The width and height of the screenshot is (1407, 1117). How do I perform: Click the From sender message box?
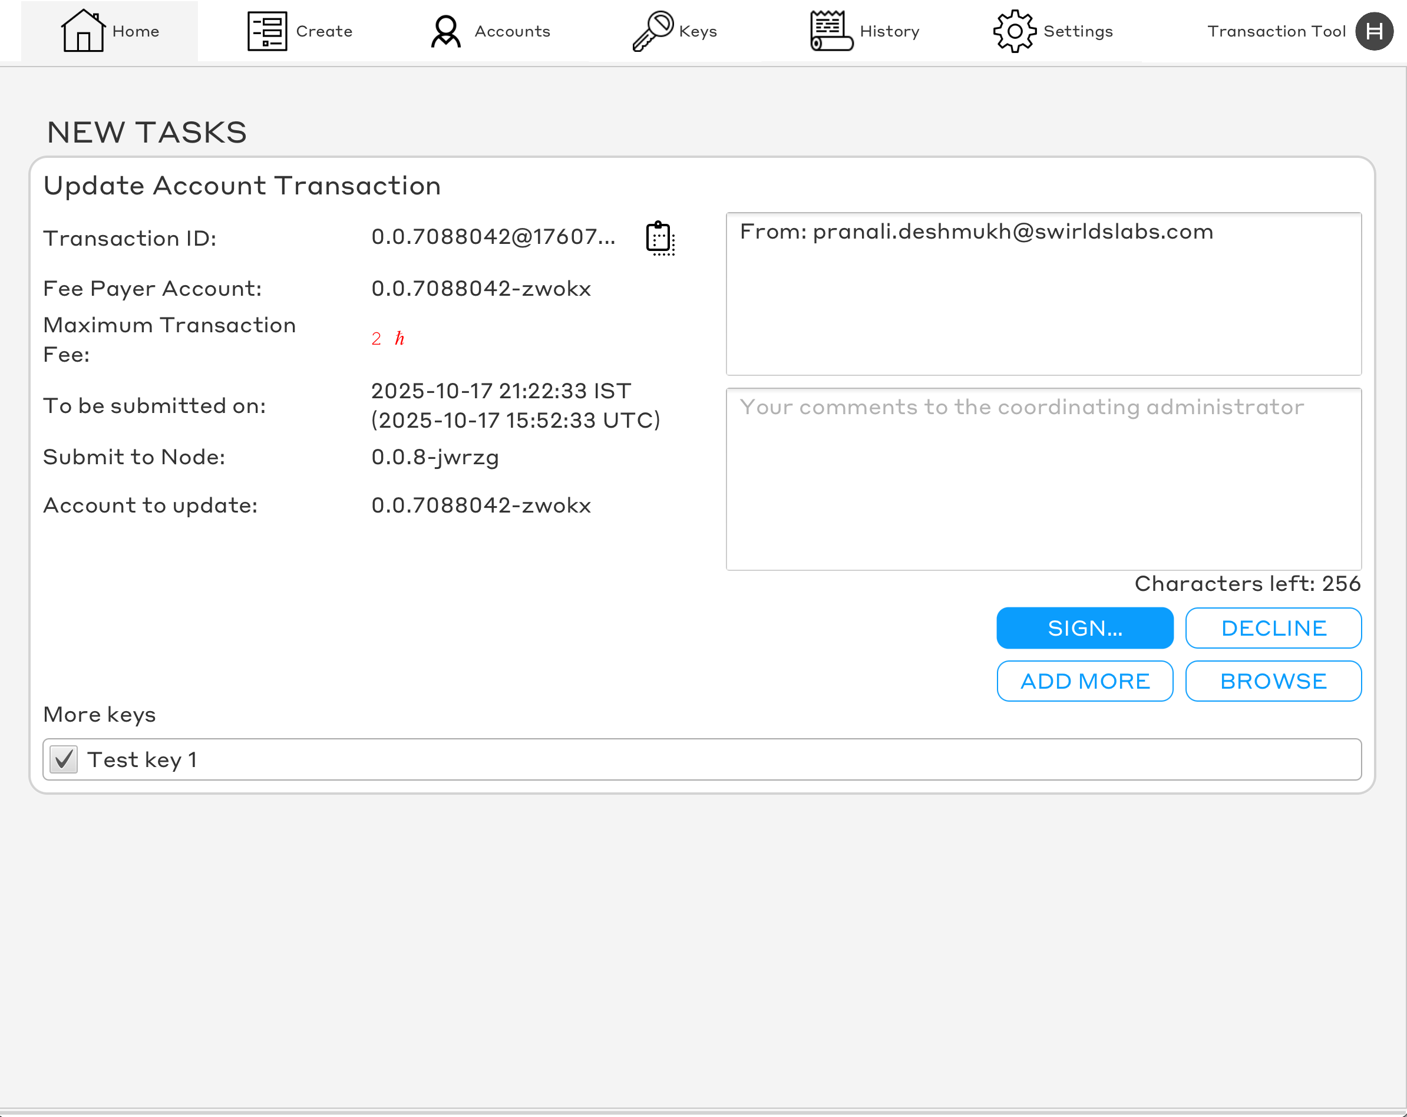pos(1043,293)
